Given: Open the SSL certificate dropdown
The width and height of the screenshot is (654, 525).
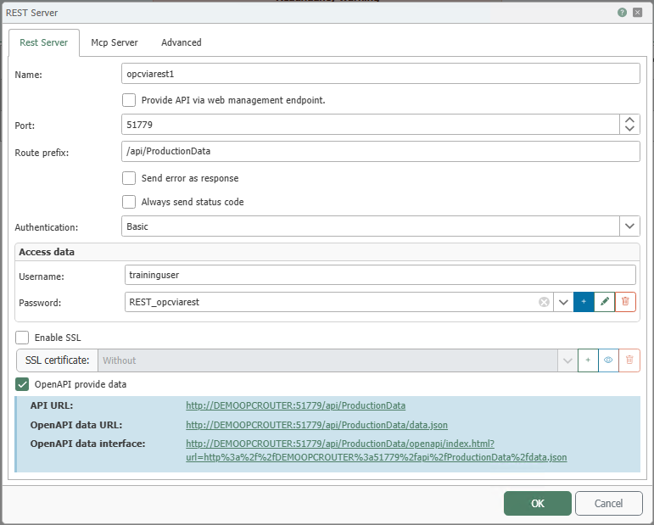Looking at the screenshot, I should point(567,360).
